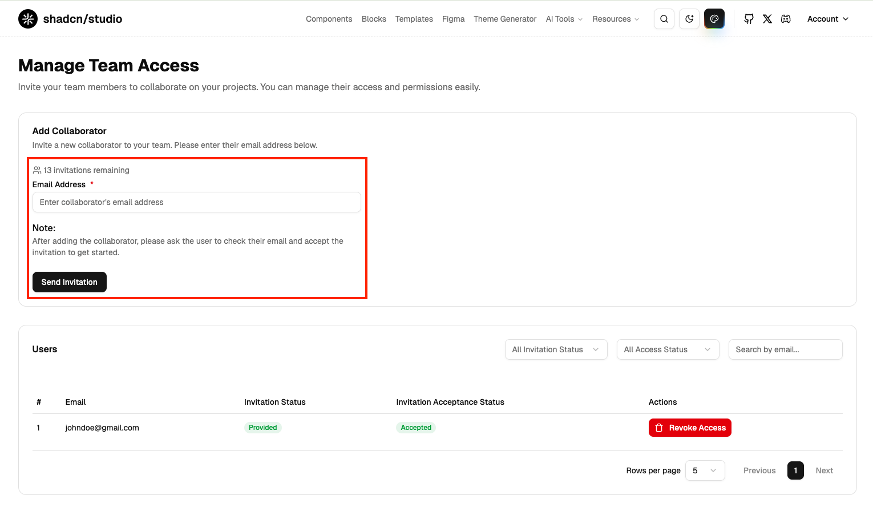
Task: Open the search icon button
Action: click(664, 19)
